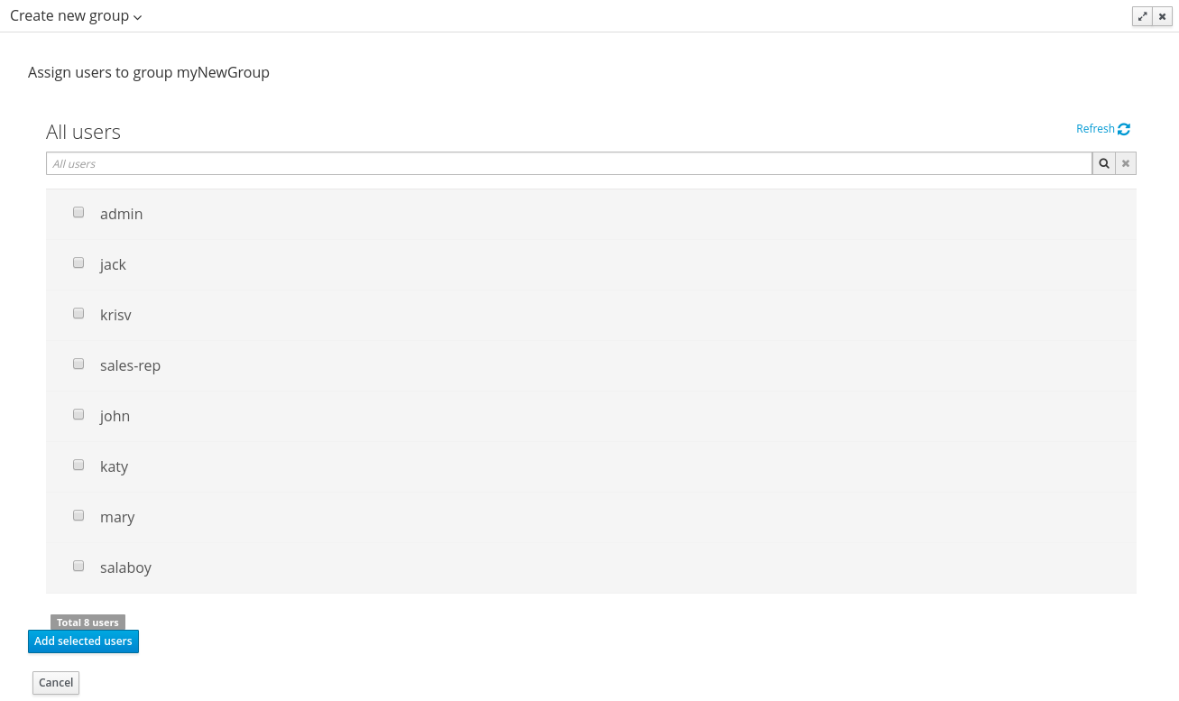Check the checkbox for krisv

[x=78, y=313]
